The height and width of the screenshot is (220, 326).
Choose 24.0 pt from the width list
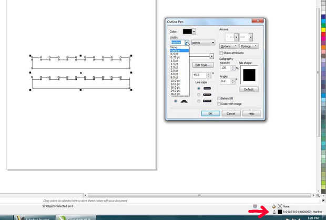180,91
